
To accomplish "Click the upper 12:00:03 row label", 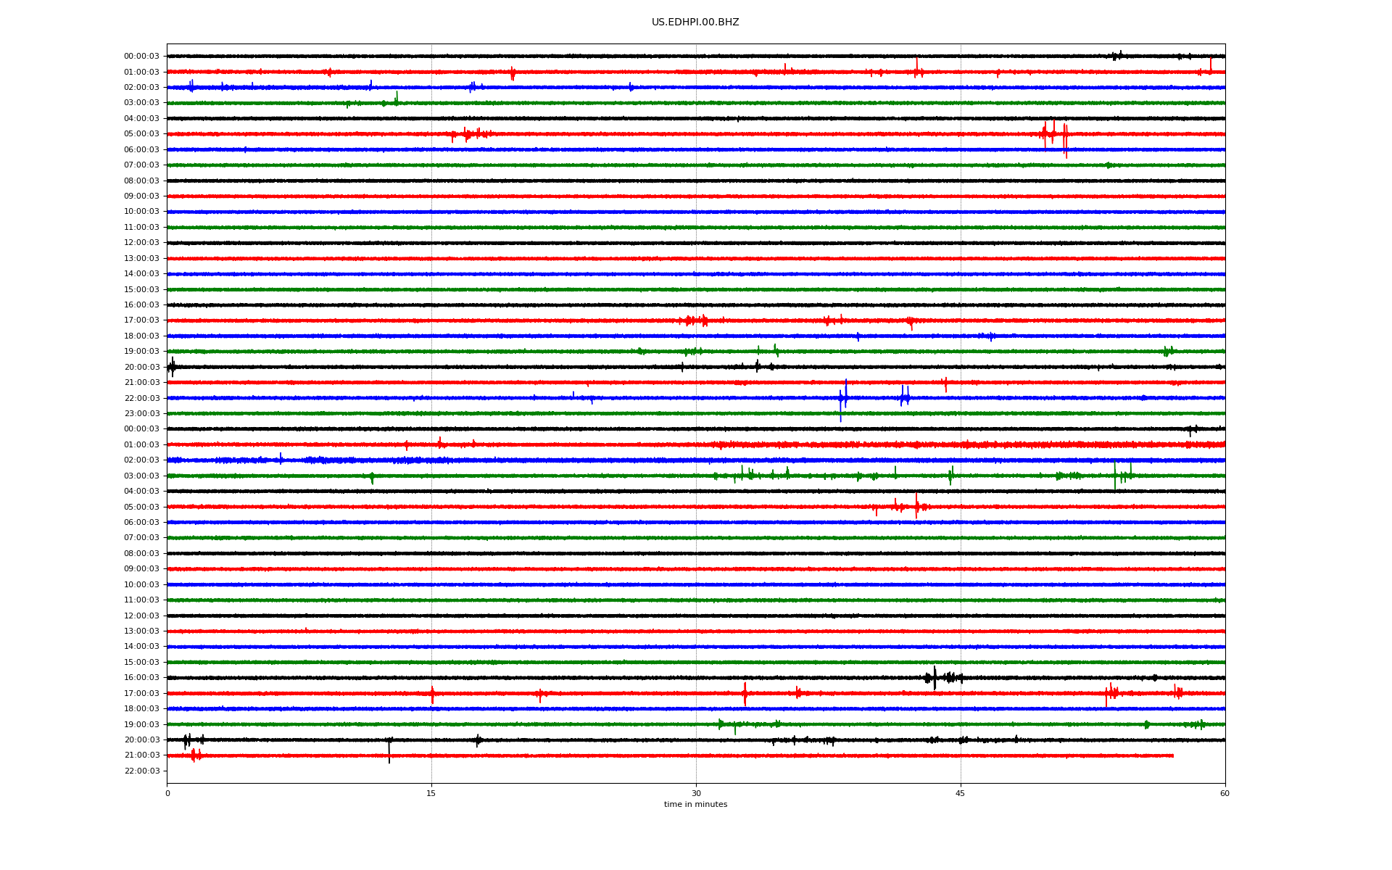I will click(x=141, y=243).
